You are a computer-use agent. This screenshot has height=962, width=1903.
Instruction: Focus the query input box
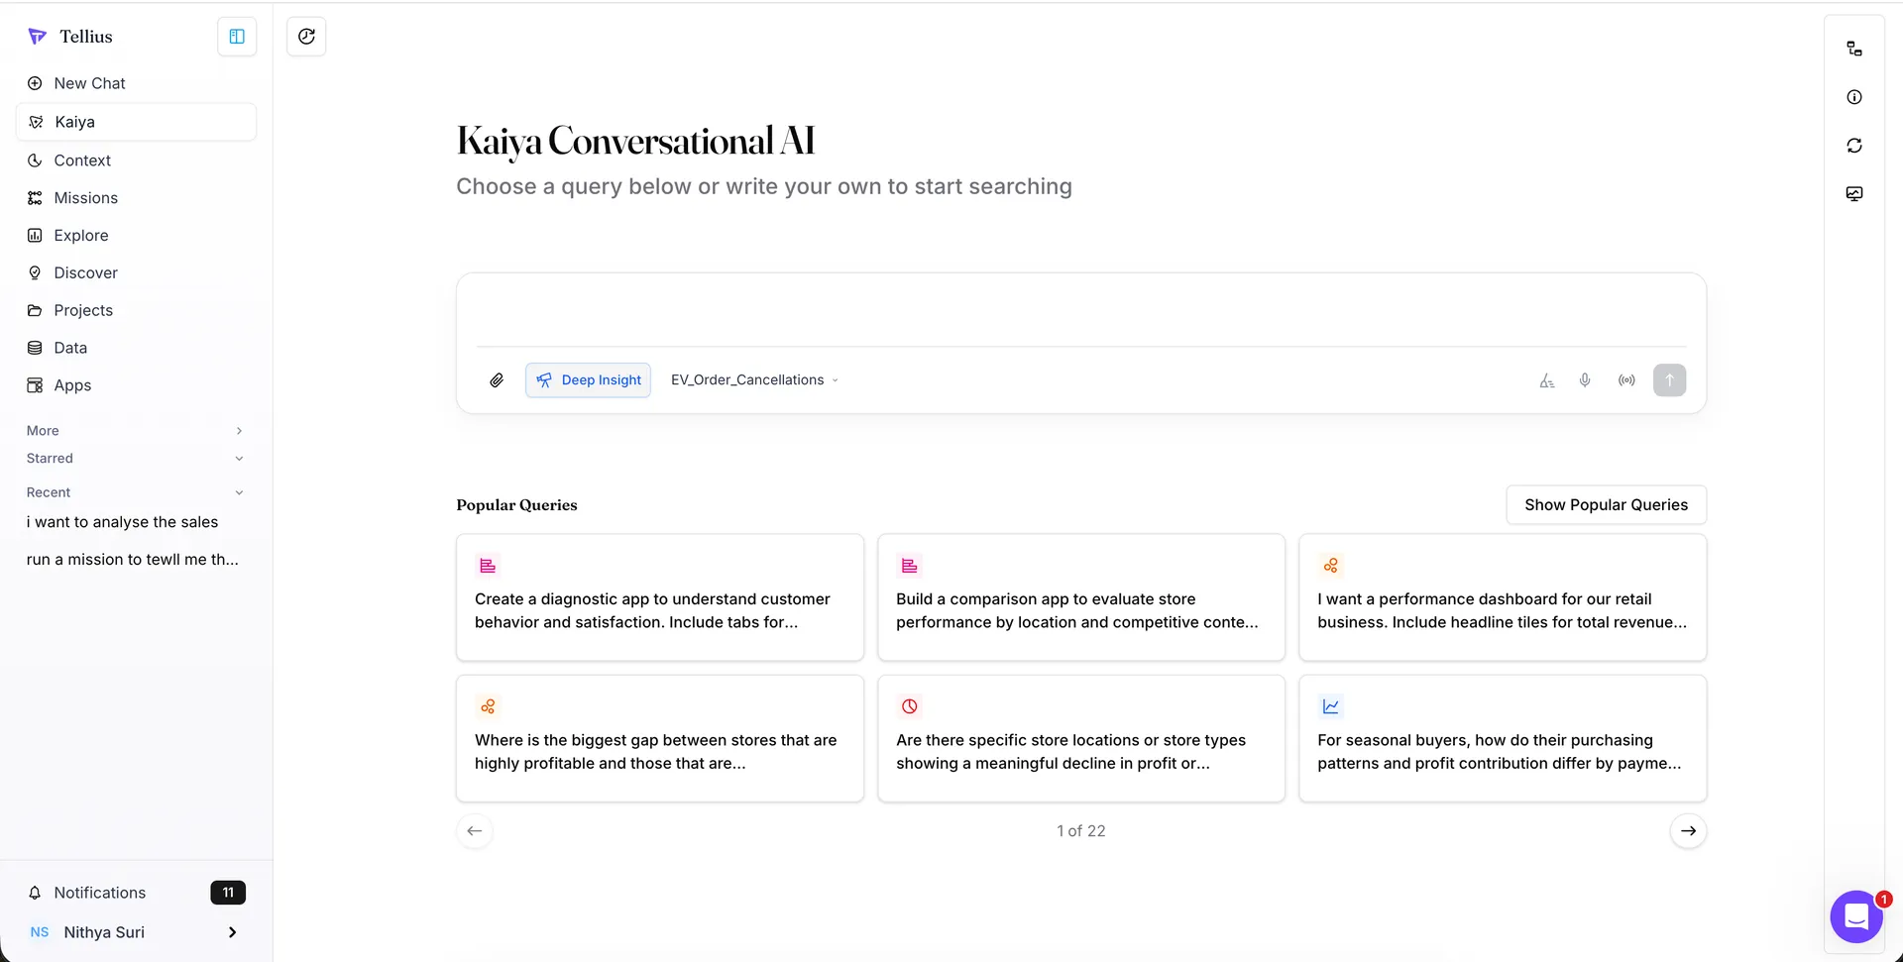click(1080, 310)
